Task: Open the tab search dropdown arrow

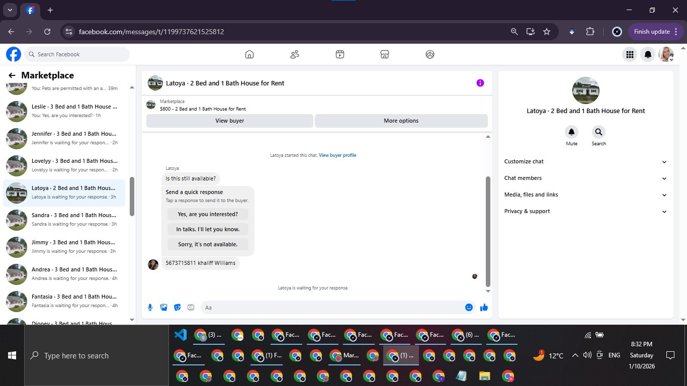Action: [10, 10]
